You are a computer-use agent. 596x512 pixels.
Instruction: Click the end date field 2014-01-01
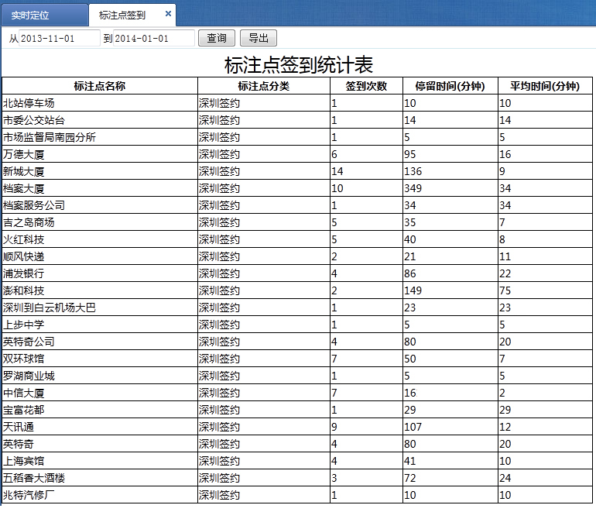(153, 39)
